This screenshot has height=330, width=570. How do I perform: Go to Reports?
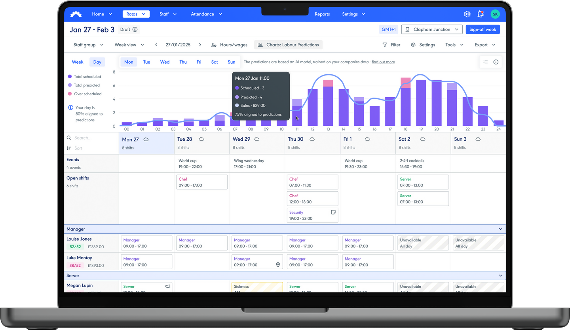coord(322,14)
